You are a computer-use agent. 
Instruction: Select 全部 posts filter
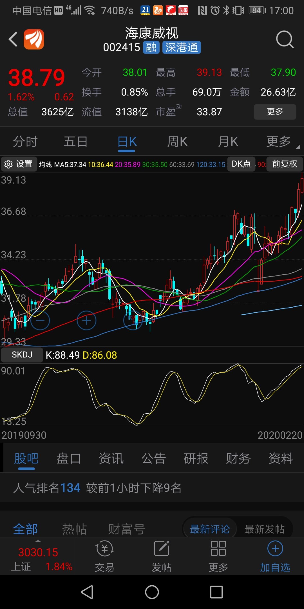point(25,529)
